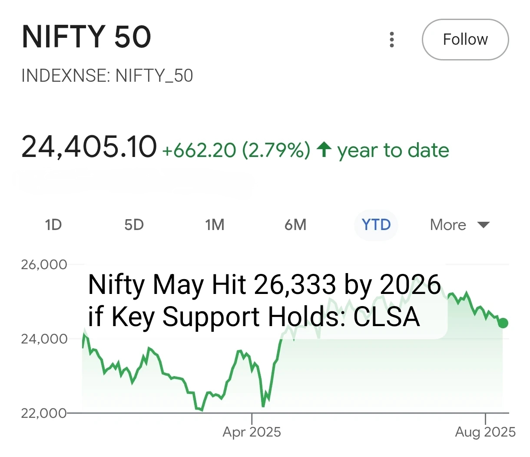530x457 pixels.
Task: Click the INDEXNSE: NIFTY_50 ticker label
Action: (x=107, y=76)
